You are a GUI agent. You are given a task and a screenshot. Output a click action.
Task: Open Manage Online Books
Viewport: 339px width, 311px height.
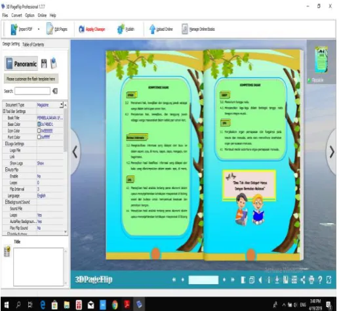point(198,29)
